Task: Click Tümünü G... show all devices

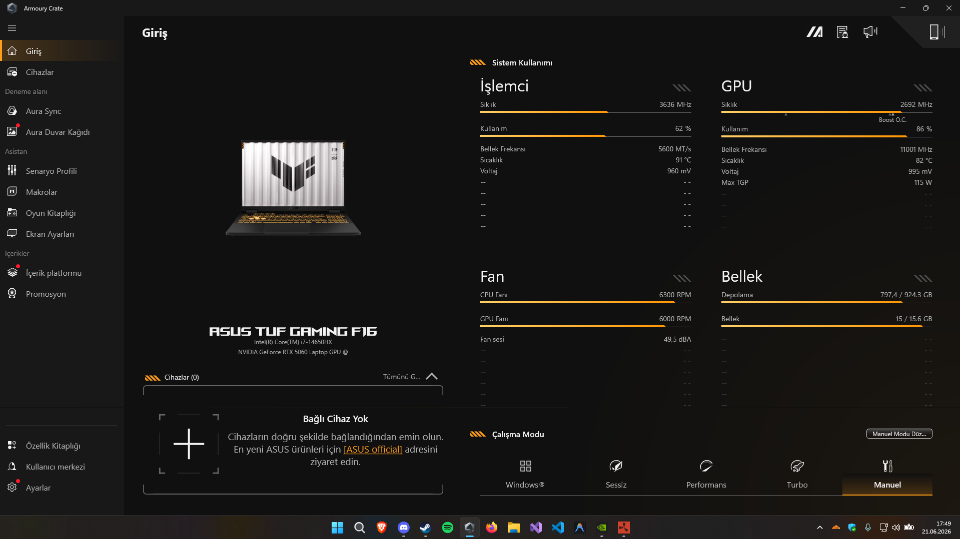Action: (402, 377)
